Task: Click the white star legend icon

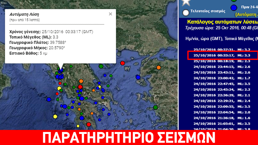Action: (x=186, y=2)
